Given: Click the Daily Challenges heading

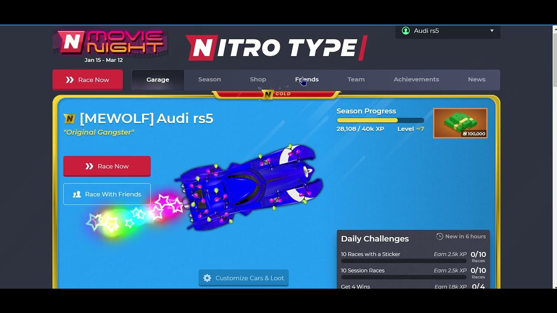Looking at the screenshot, I should point(375,239).
